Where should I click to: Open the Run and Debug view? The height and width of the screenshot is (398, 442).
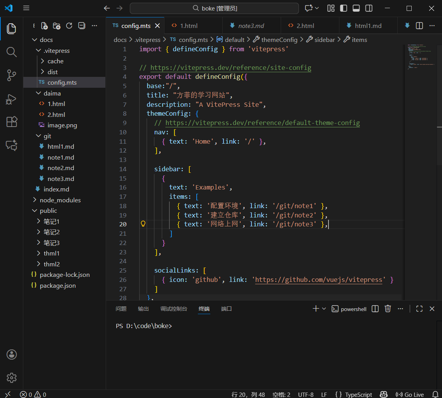coord(12,99)
